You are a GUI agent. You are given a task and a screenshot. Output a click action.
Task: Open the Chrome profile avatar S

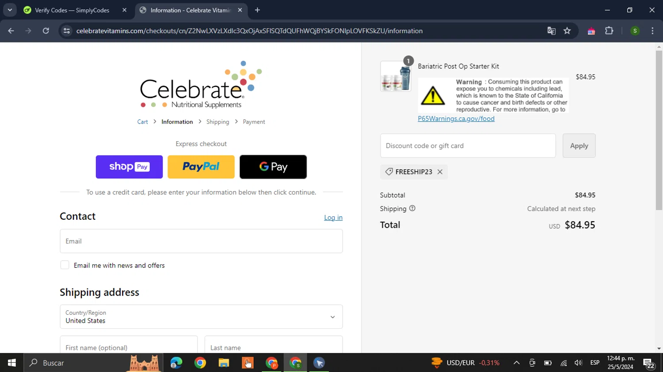[635, 31]
